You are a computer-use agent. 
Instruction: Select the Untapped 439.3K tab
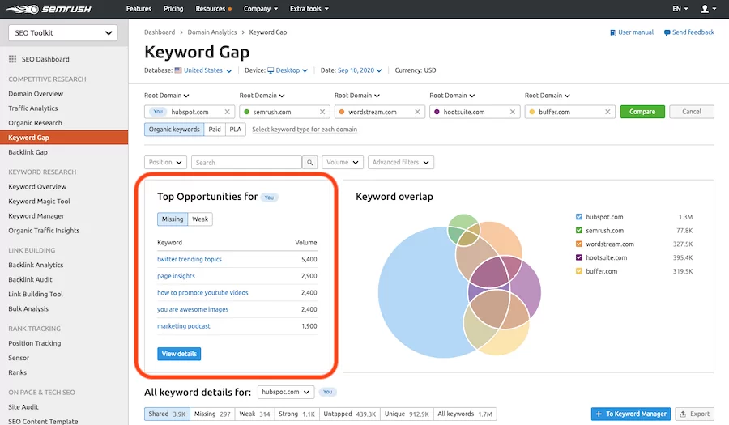[x=350, y=414]
